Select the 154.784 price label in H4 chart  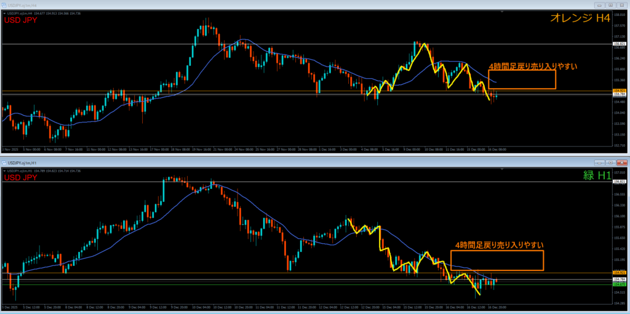618,94
